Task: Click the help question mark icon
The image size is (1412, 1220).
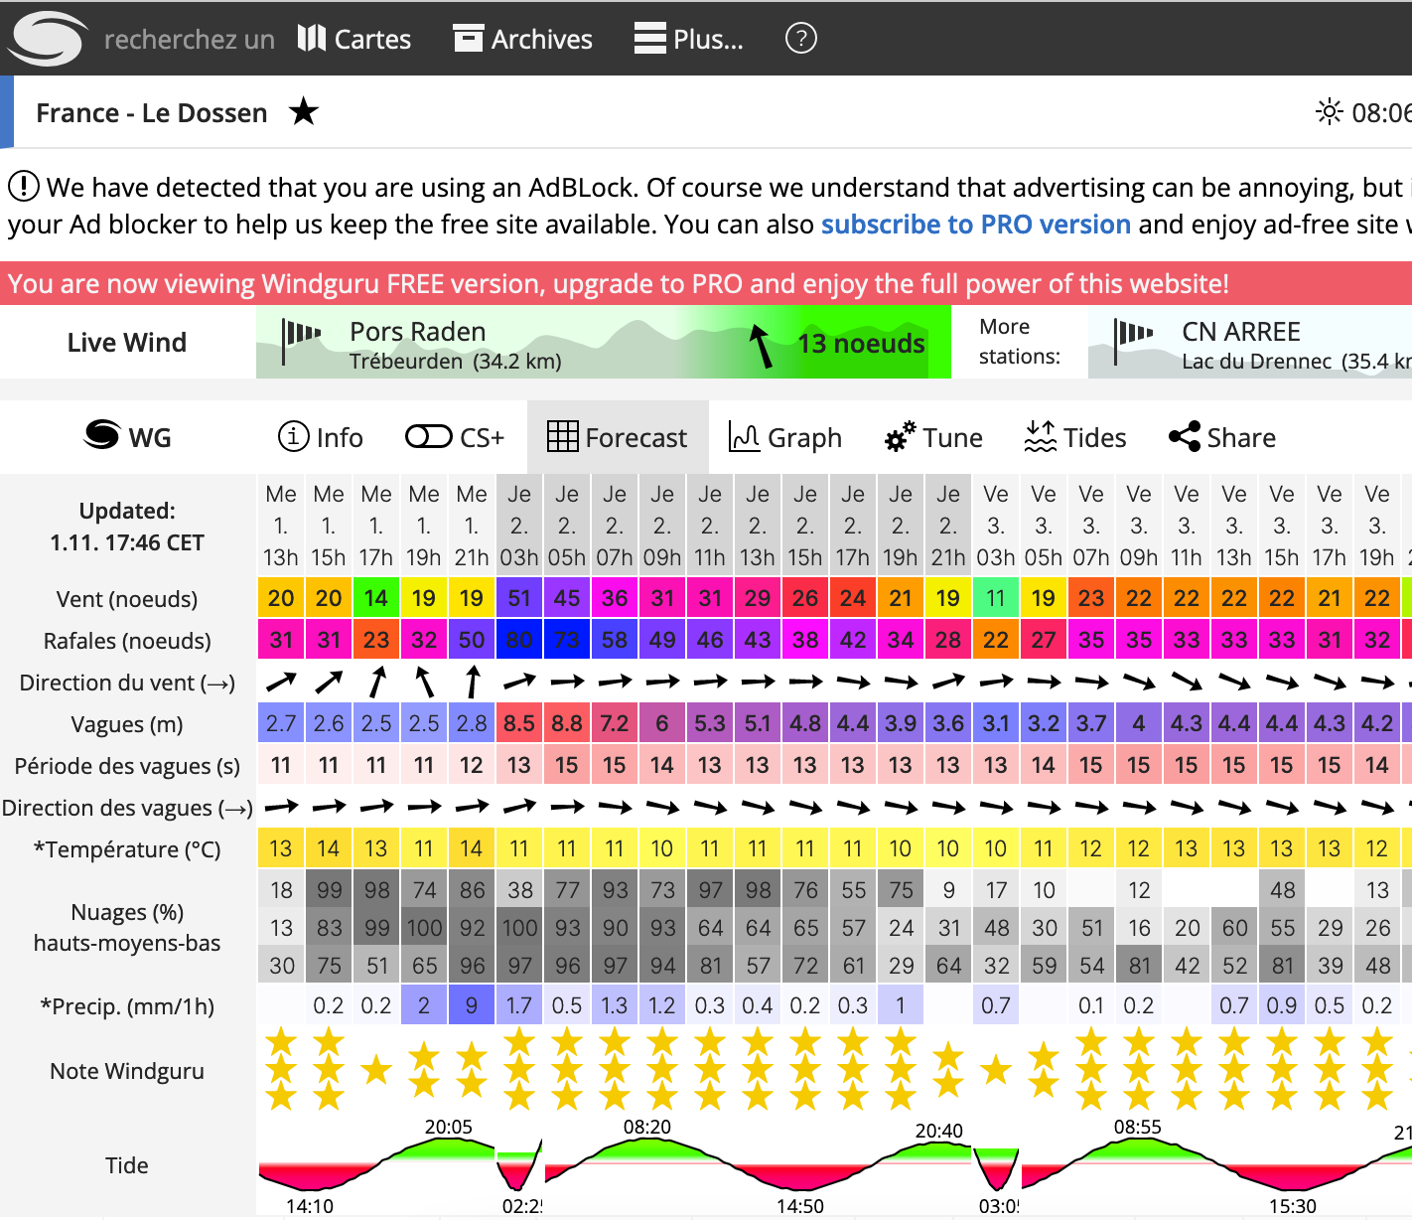Action: coord(801,39)
